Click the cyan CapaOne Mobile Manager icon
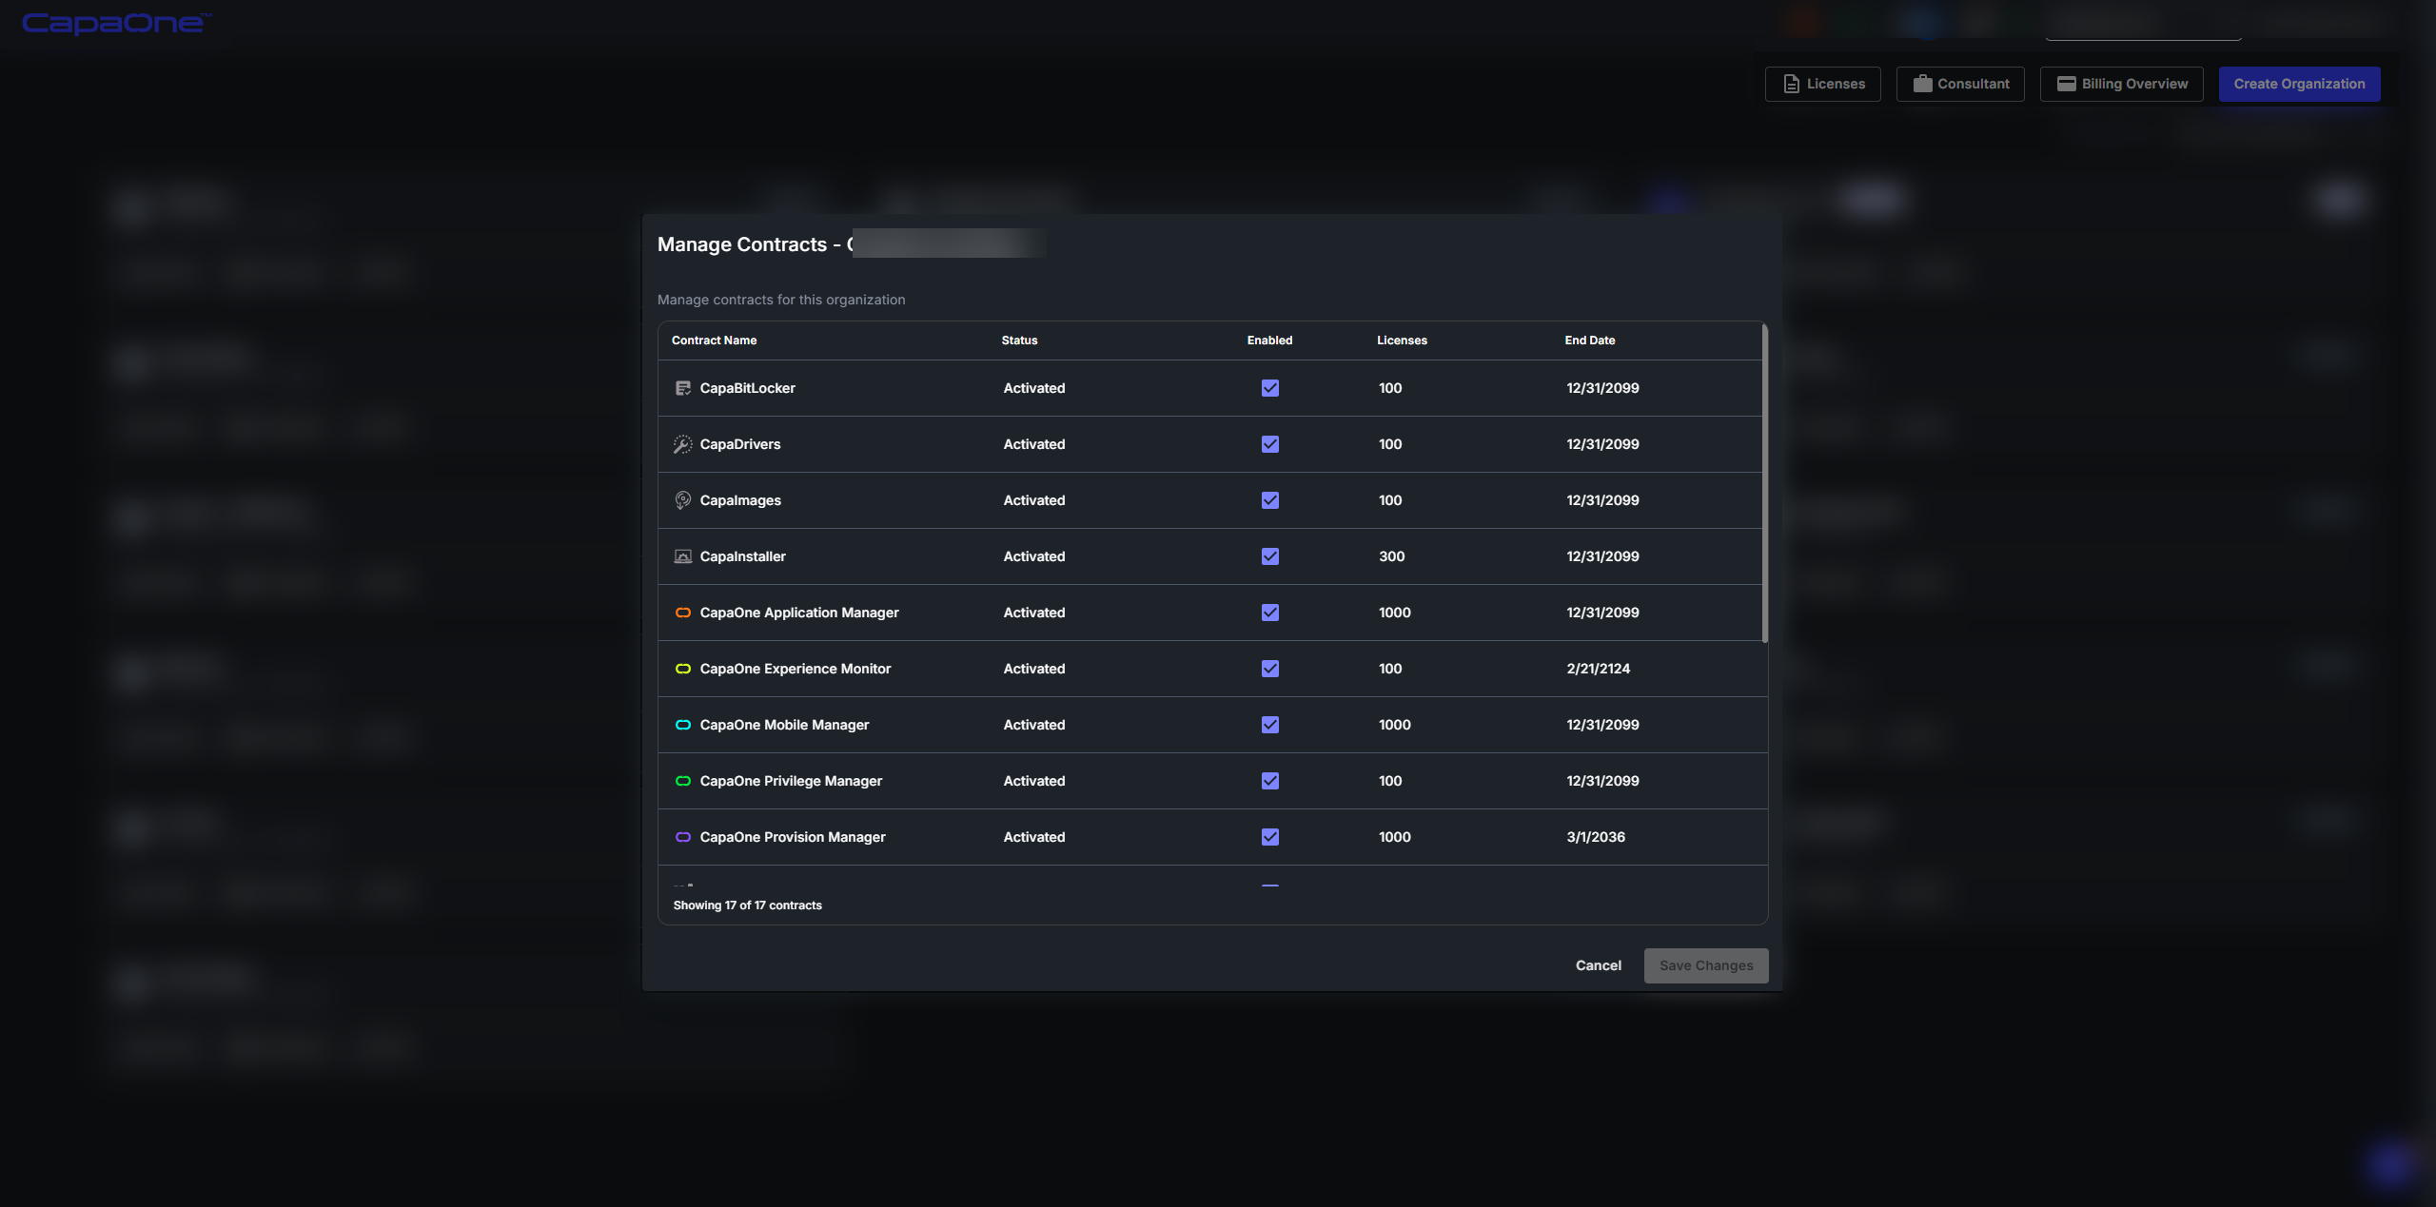Image resolution: width=2436 pixels, height=1207 pixels. (x=682, y=725)
